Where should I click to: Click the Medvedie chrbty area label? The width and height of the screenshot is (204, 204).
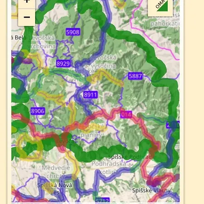pyautogui.click(x=56, y=172)
